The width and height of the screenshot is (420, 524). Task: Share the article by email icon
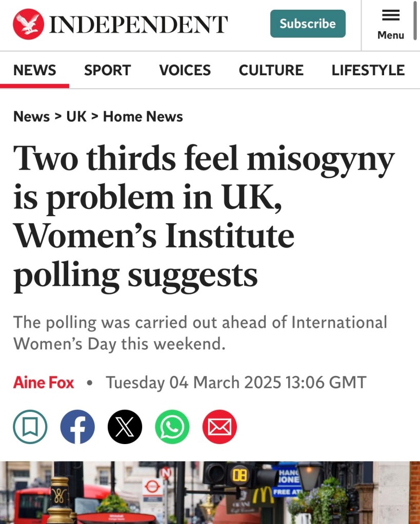[219, 427]
